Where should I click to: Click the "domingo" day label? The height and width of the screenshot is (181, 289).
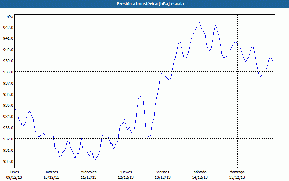coord(237,172)
